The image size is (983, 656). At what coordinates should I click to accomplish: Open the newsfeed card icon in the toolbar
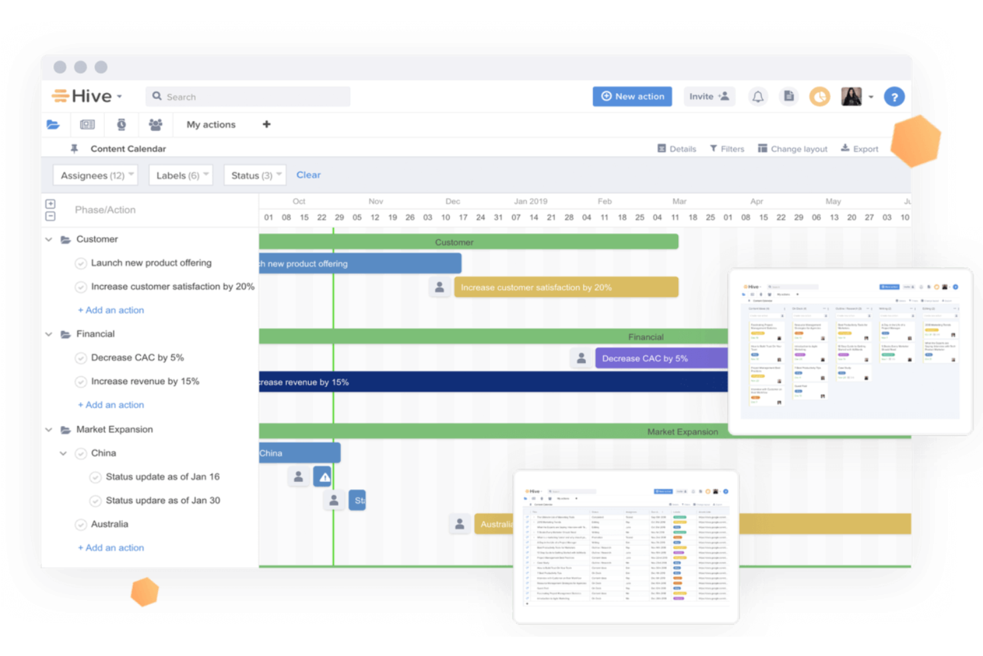[87, 124]
